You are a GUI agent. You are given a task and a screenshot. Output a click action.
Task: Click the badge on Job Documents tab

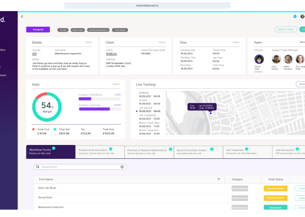tap(297, 149)
